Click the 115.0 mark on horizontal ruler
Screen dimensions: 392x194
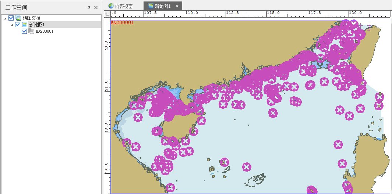pos(273,13)
